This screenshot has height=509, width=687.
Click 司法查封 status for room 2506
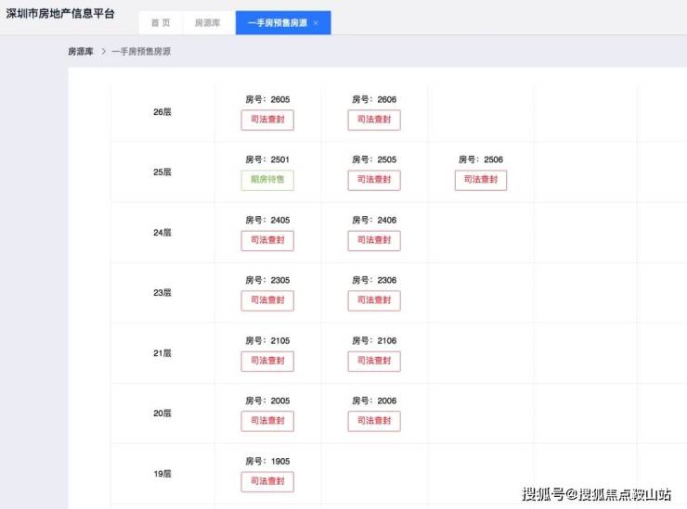[481, 180]
